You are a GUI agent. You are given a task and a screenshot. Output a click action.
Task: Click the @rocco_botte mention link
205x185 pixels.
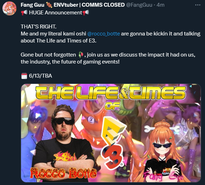(104, 34)
